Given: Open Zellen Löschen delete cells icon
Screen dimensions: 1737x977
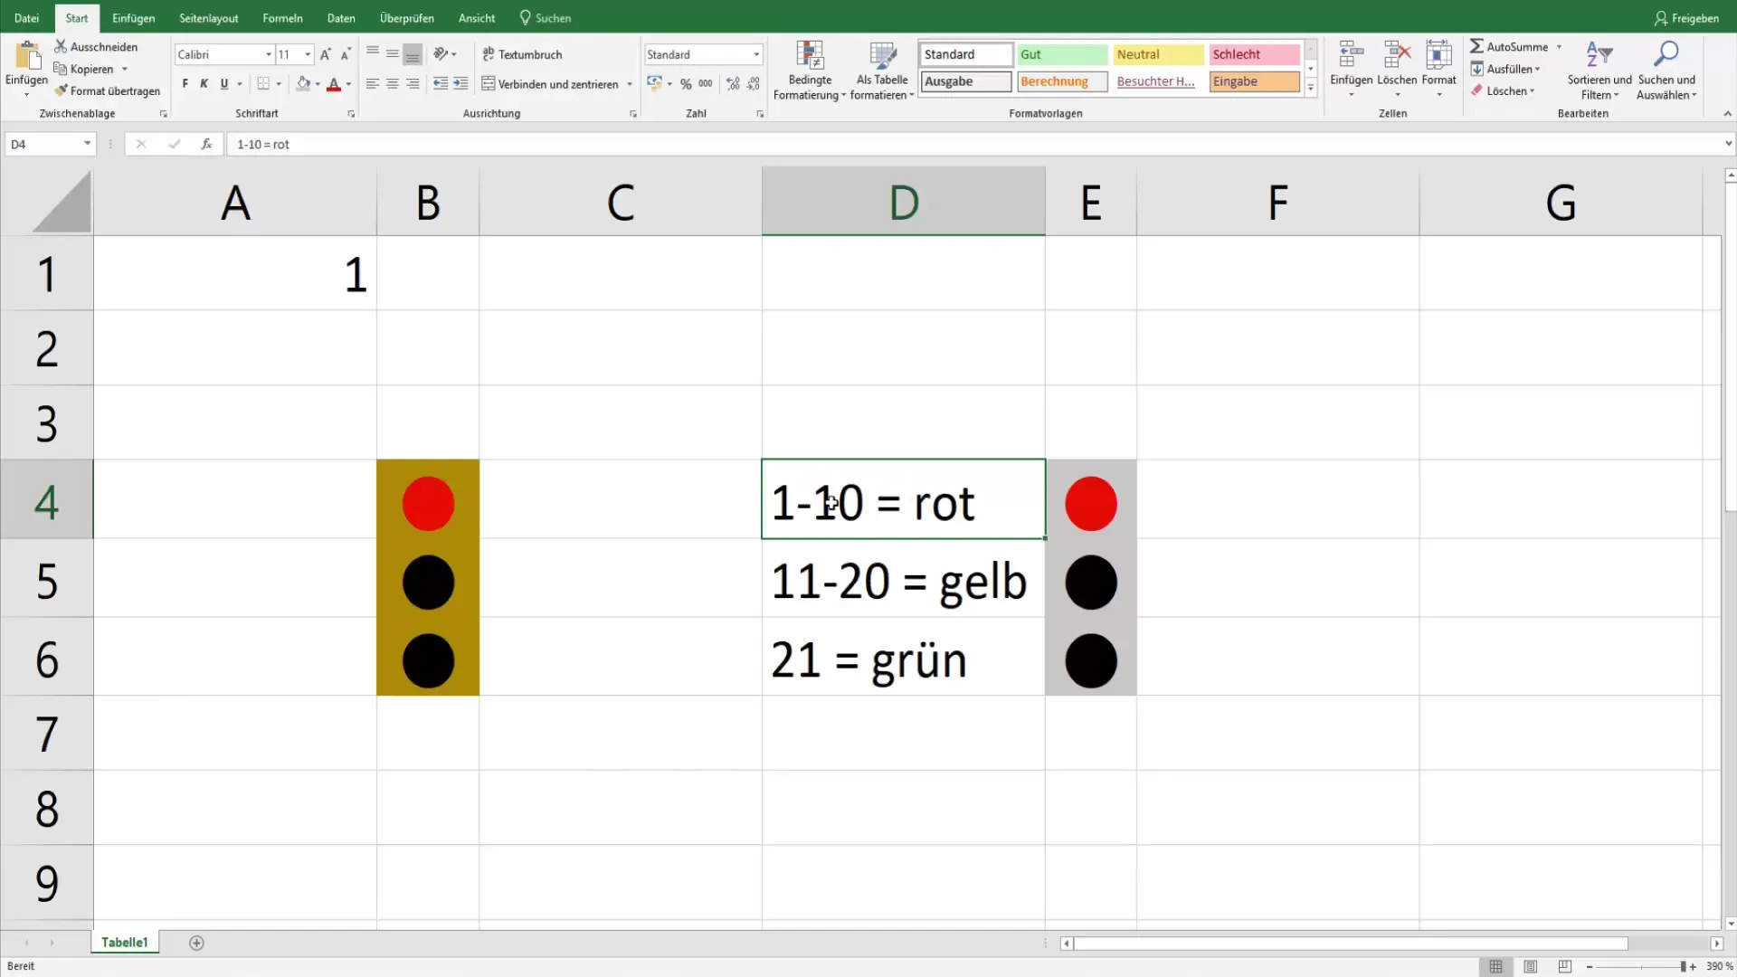Looking at the screenshot, I should (1397, 56).
